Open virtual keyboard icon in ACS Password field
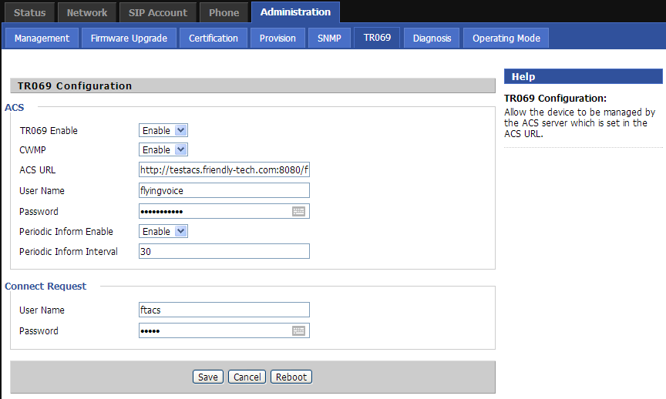This screenshot has width=666, height=399. (x=298, y=211)
